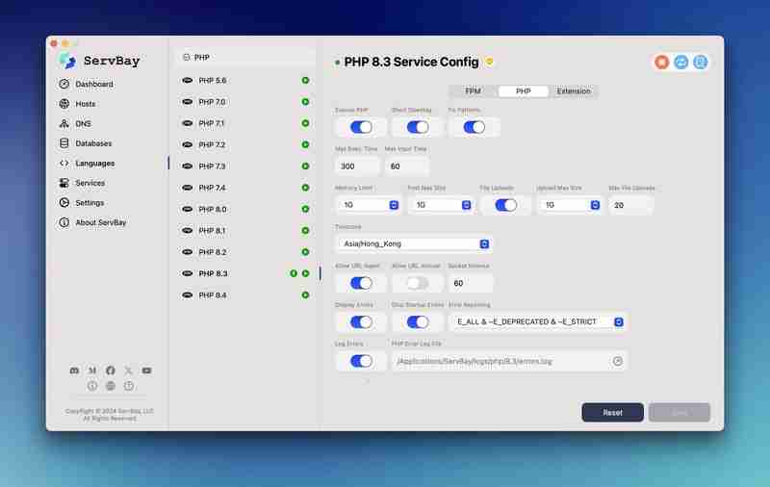Click the Max File Uploads field showing 20
The height and width of the screenshot is (487, 770).
[x=631, y=205]
